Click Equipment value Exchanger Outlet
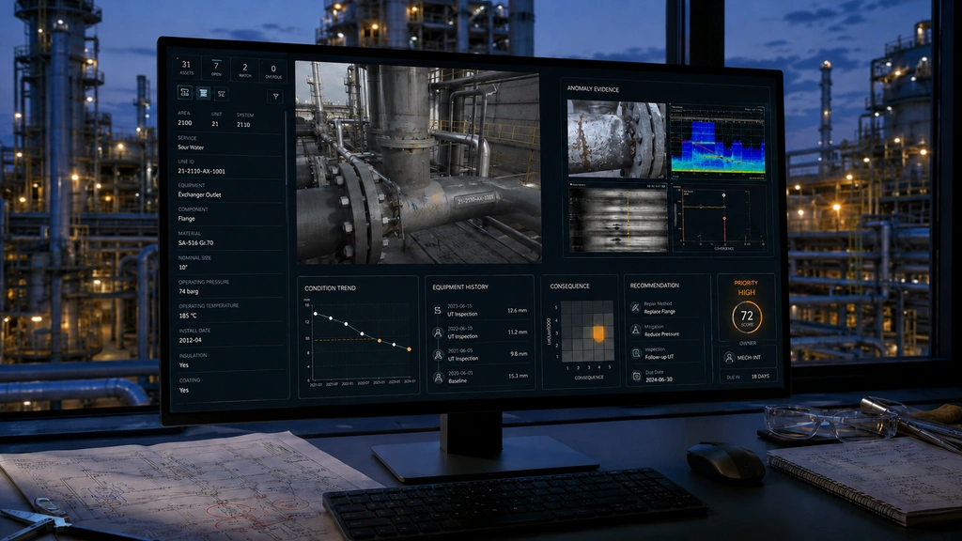 click(x=199, y=194)
